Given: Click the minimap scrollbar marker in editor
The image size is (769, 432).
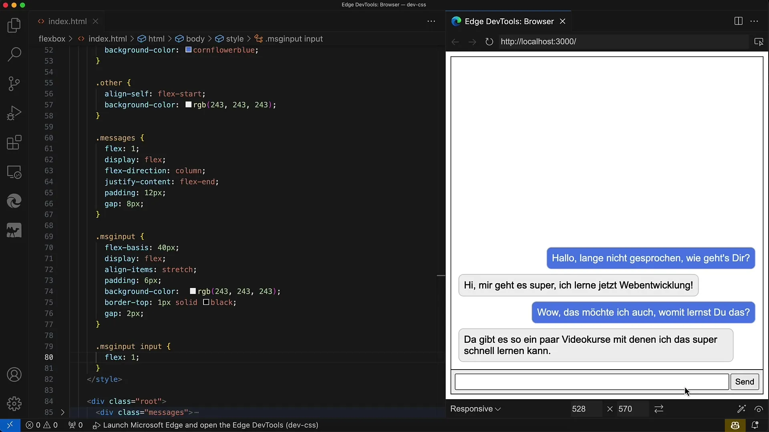Looking at the screenshot, I should tap(441, 276).
